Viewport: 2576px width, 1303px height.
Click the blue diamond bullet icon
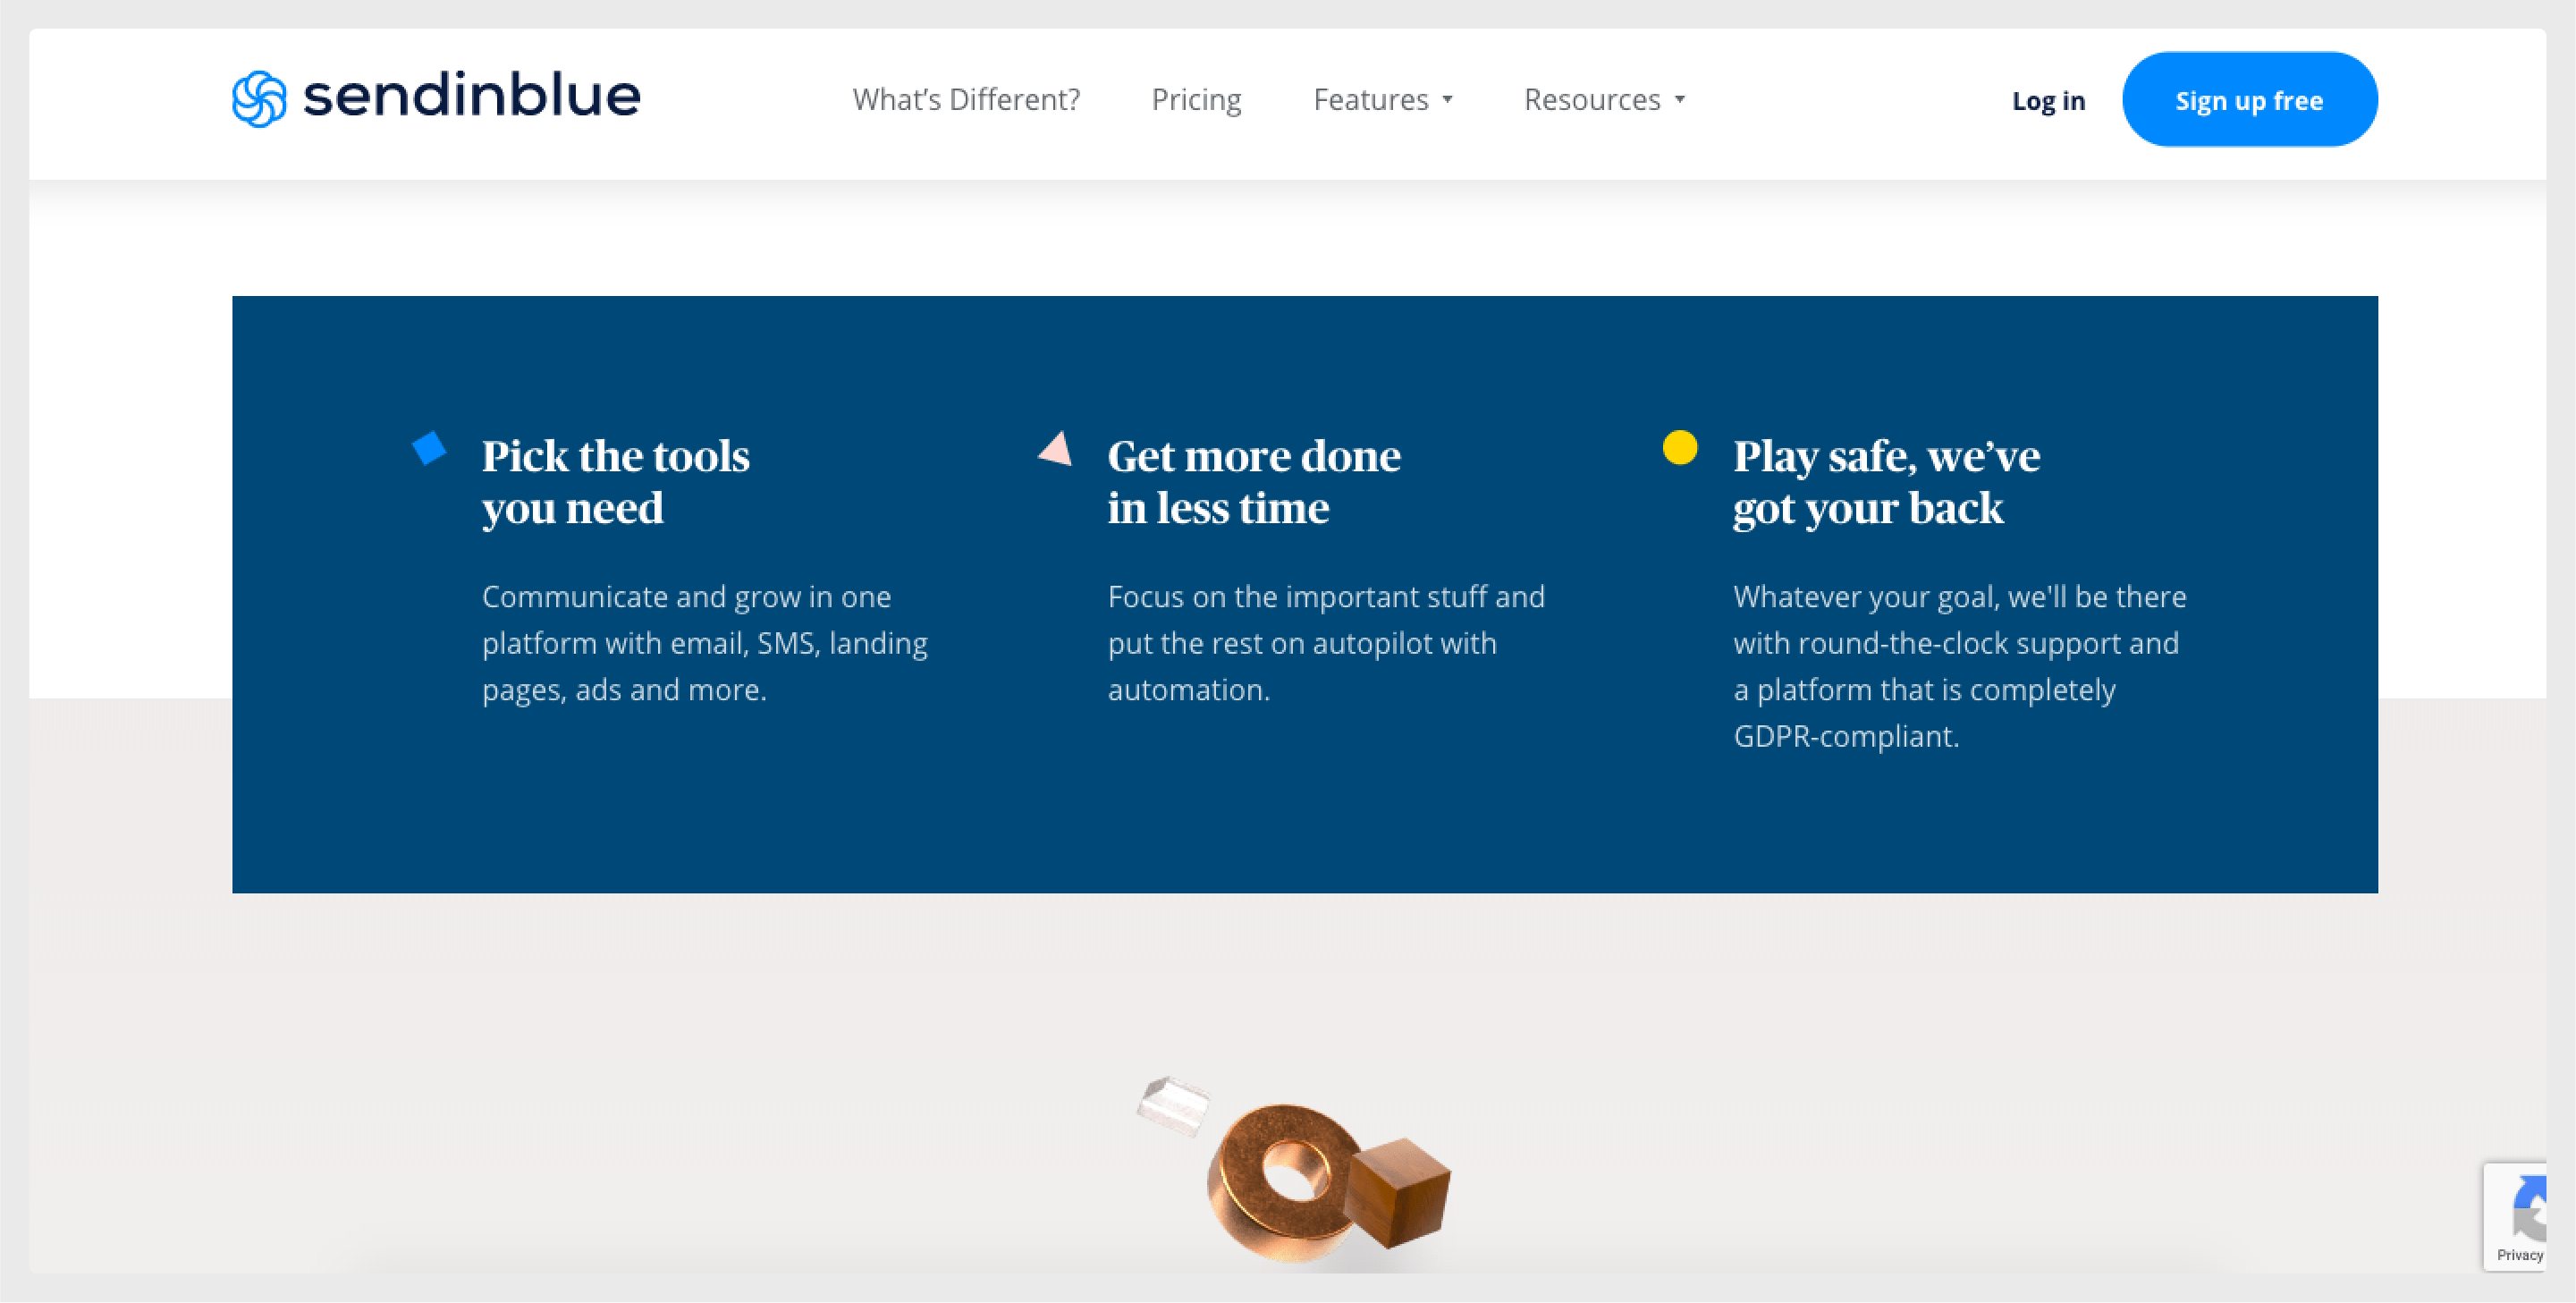[429, 447]
